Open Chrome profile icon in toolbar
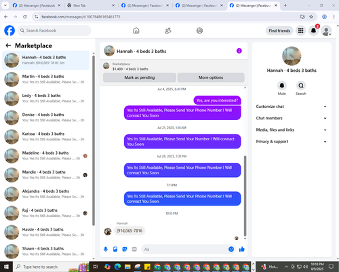Viewport: 339px width, 272px height. click(x=324, y=17)
